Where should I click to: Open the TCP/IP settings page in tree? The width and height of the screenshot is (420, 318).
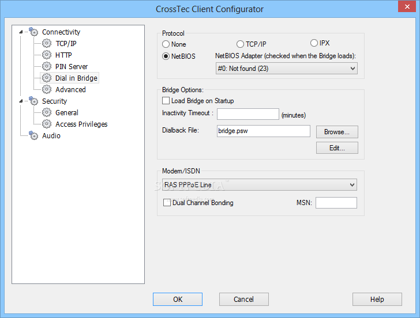[66, 43]
